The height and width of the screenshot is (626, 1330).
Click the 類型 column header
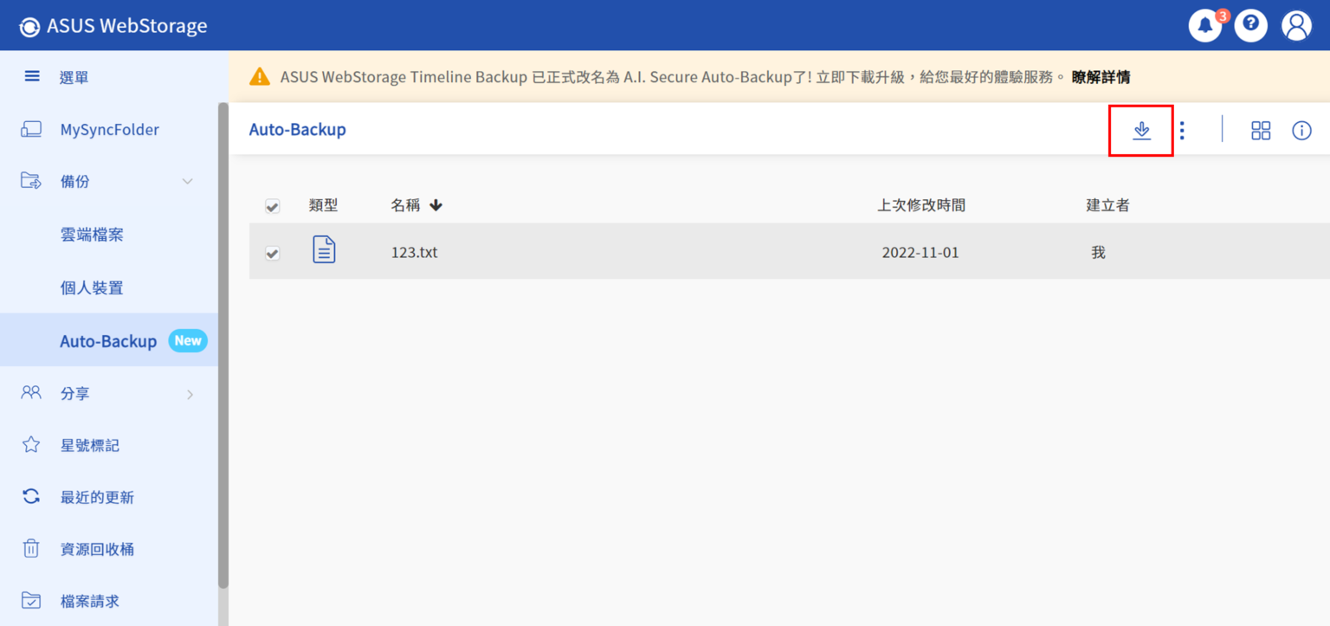pyautogui.click(x=323, y=205)
